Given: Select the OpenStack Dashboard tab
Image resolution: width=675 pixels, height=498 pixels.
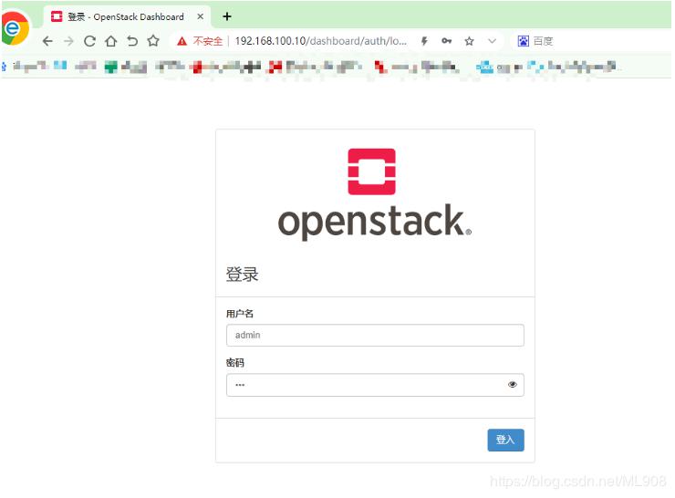Looking at the screenshot, I should tap(123, 16).
